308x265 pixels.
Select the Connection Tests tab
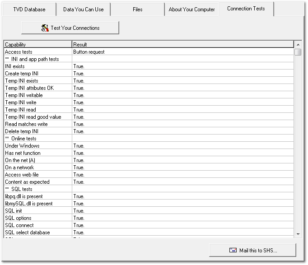click(x=246, y=9)
